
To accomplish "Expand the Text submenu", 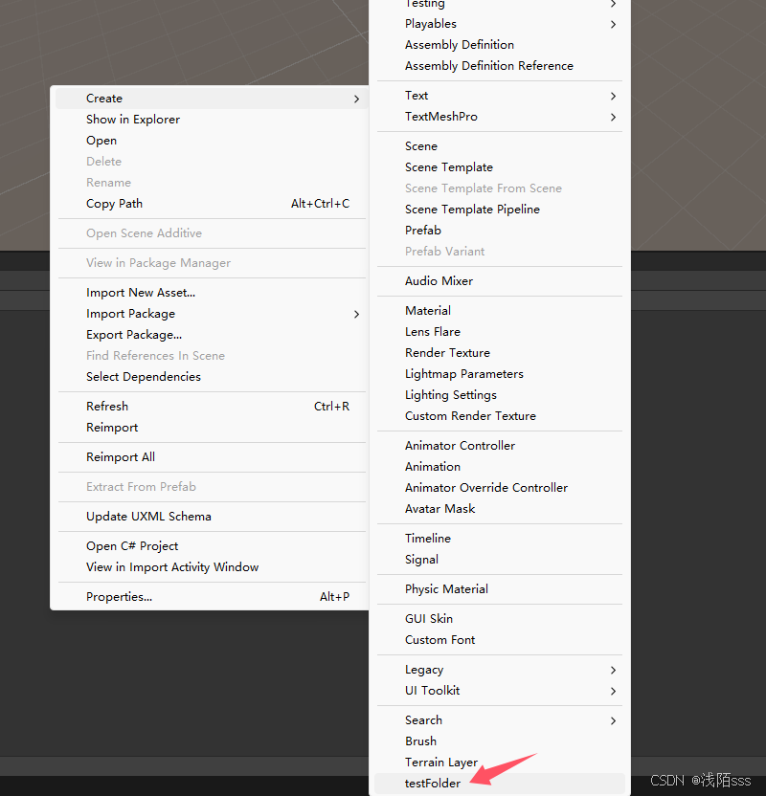I will pyautogui.click(x=500, y=96).
